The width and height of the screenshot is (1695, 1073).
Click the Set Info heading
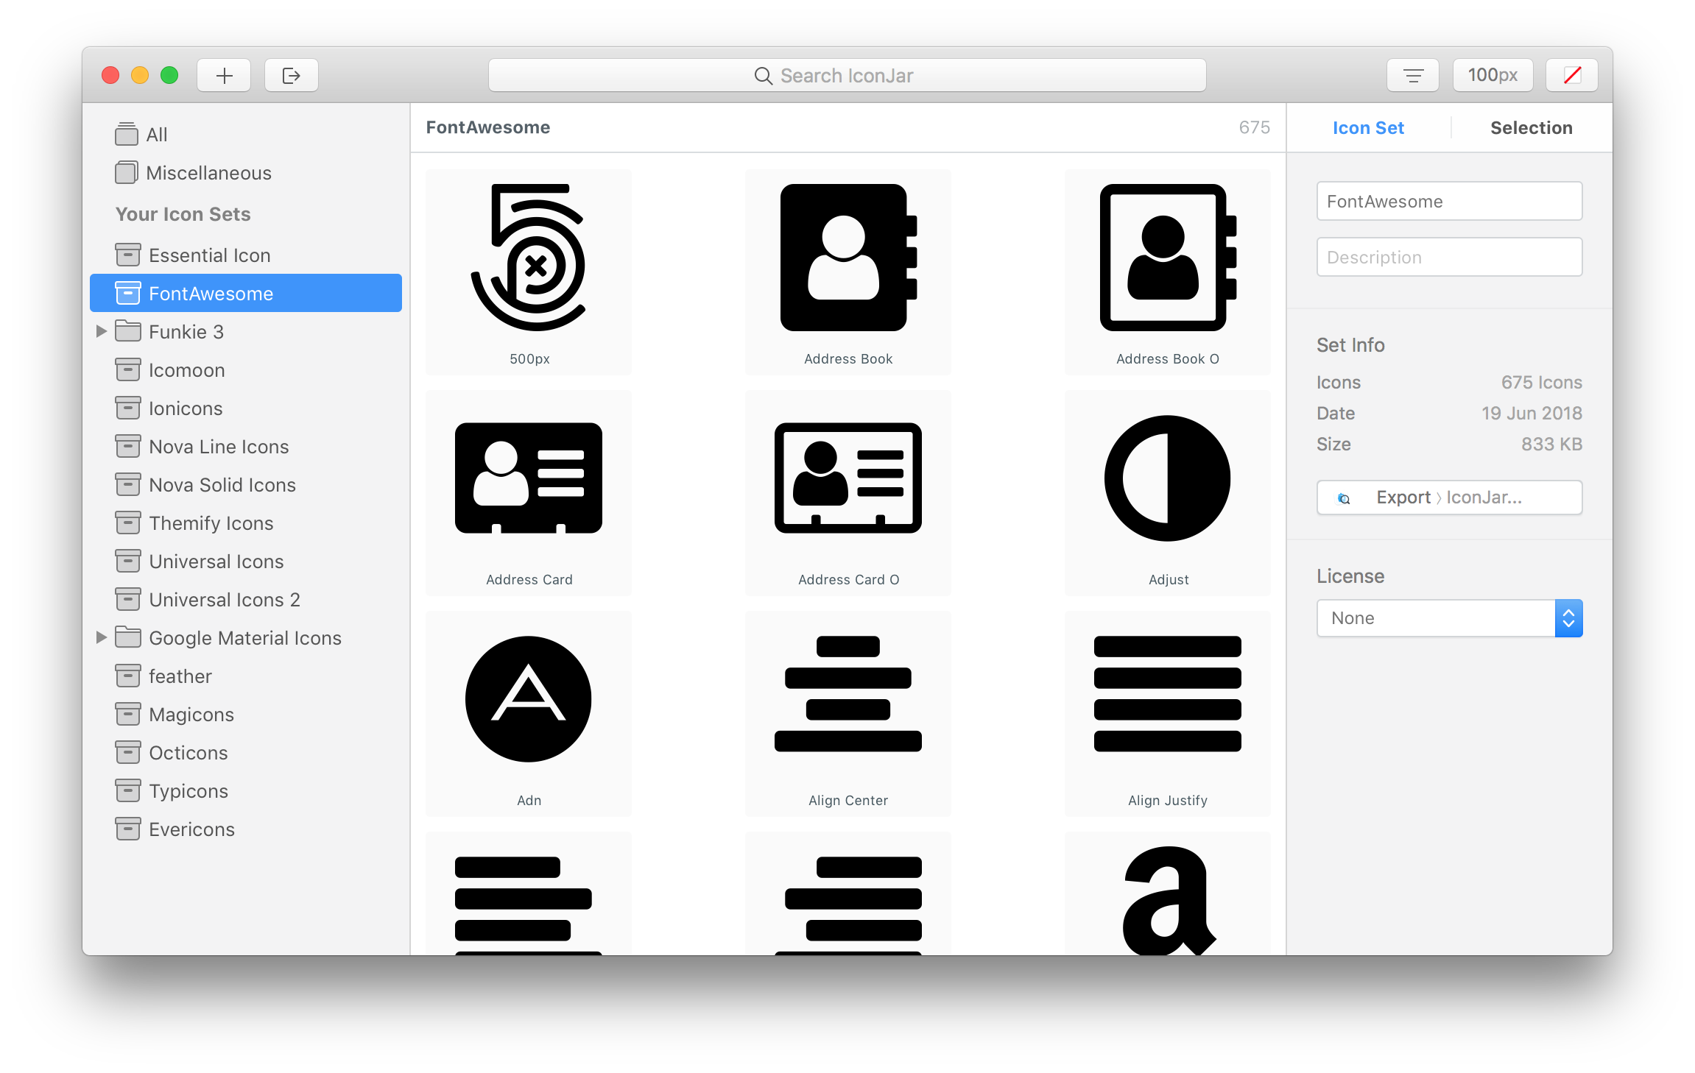click(x=1350, y=345)
